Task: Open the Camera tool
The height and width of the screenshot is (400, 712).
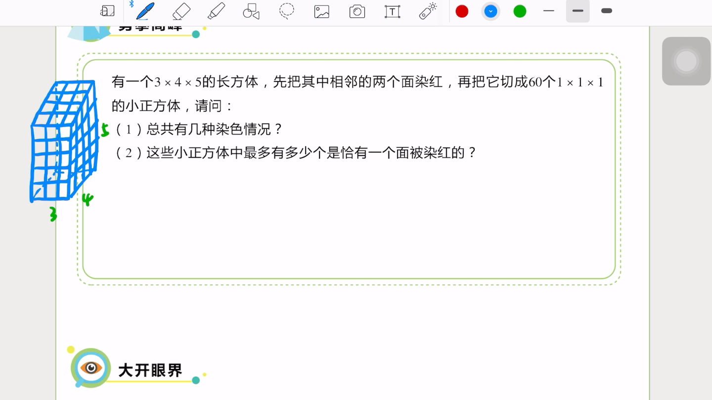Action: click(357, 12)
